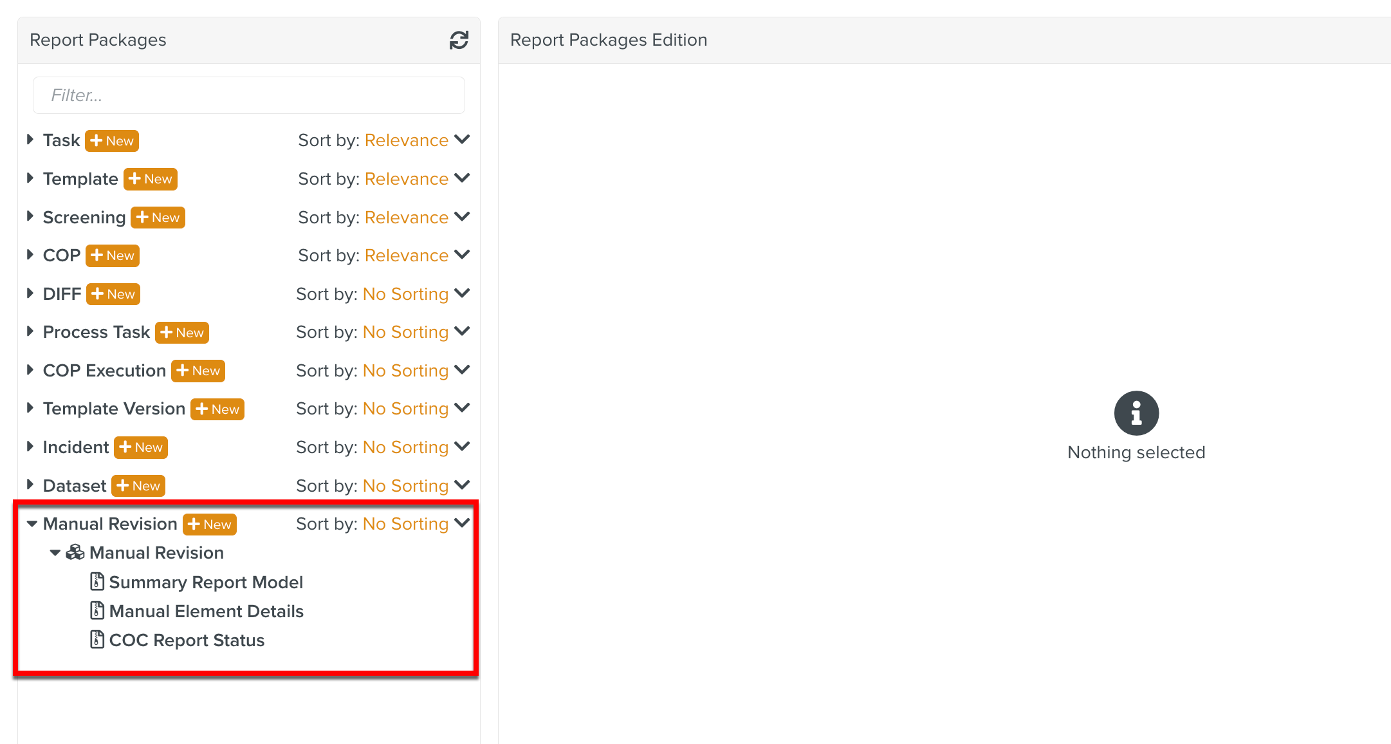Create a new COP Execution package

(198, 371)
